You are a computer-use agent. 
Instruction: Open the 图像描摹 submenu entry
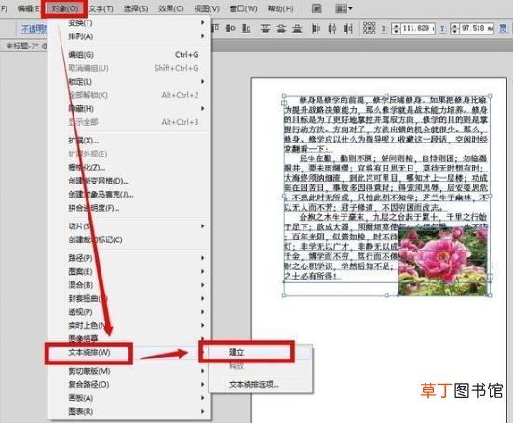(129, 338)
